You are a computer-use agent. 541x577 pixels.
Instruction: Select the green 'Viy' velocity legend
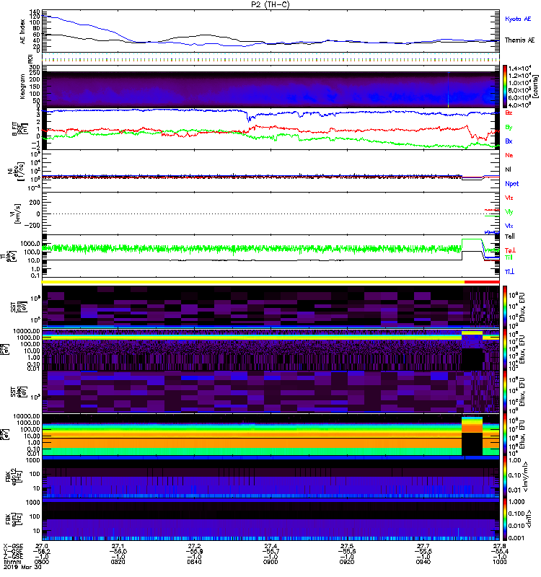509,212
